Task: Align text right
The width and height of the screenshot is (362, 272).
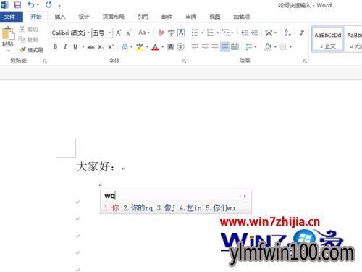Action: (215, 46)
